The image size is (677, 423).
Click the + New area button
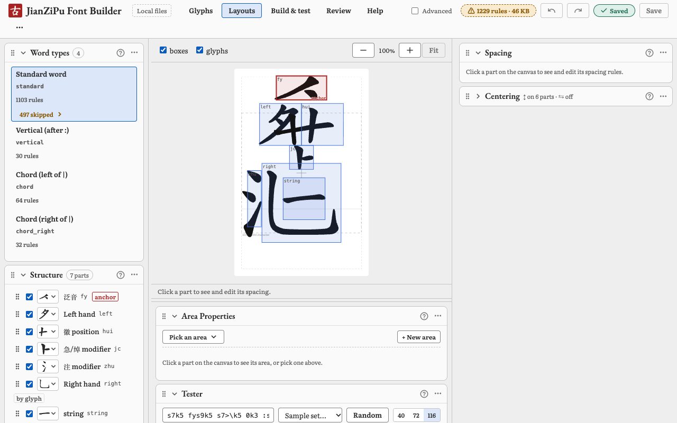[419, 337]
